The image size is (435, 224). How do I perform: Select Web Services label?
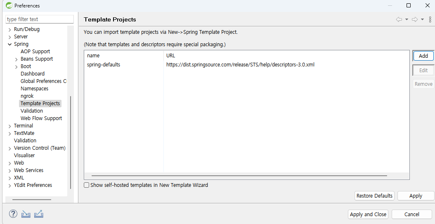[x=28, y=170]
